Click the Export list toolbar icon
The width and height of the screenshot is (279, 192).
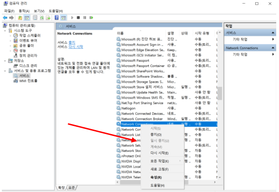point(48,18)
